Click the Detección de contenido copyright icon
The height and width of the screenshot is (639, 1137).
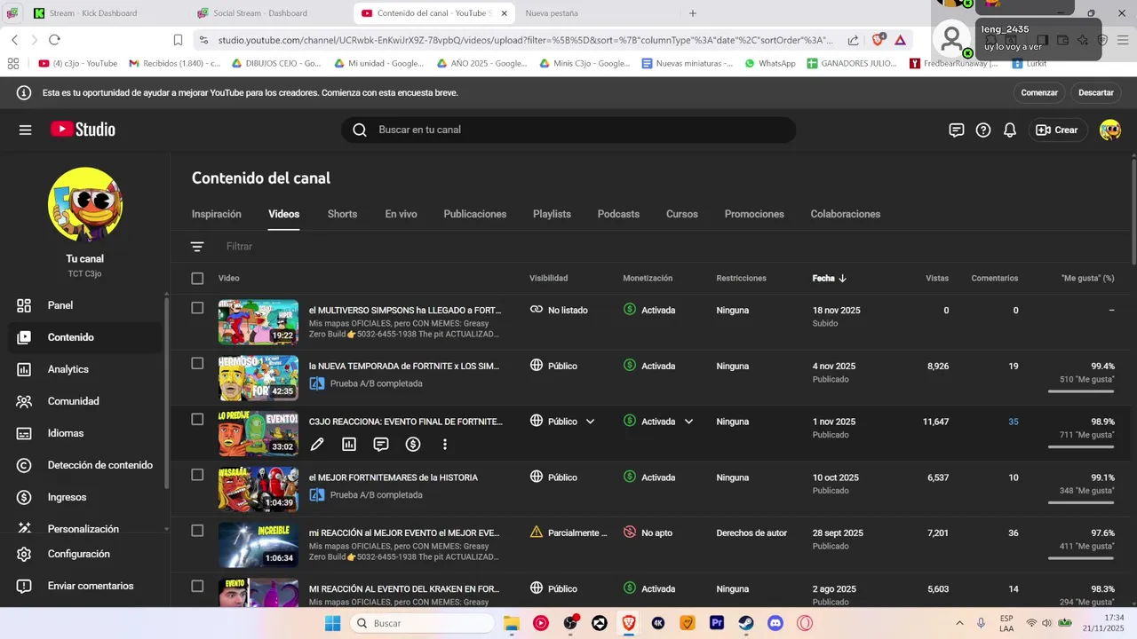(x=24, y=465)
